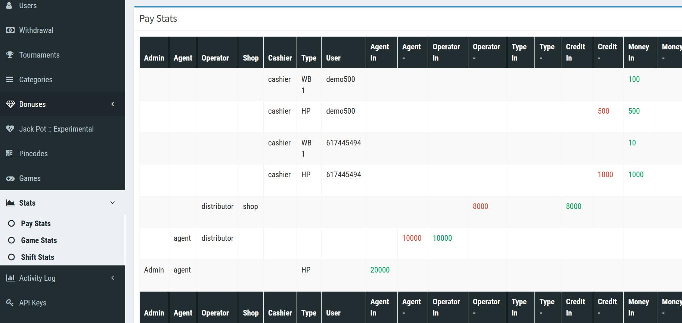The height and width of the screenshot is (323, 682).
Task: Click the demo500 user in HP row
Action: point(341,111)
